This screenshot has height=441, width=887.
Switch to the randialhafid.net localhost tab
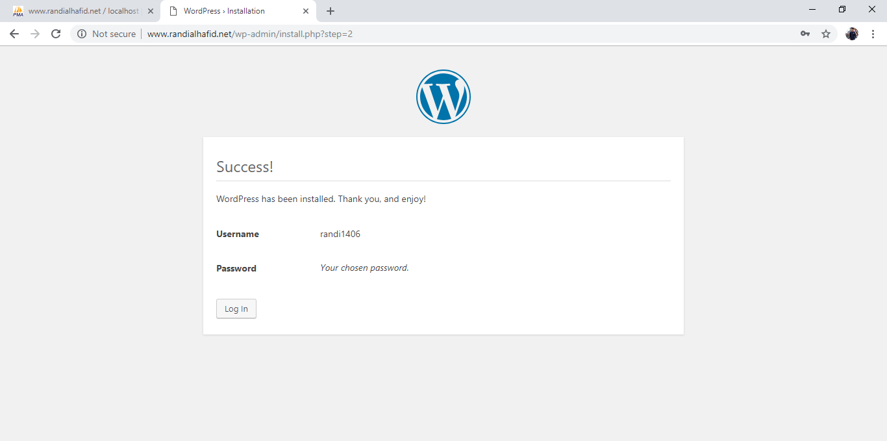click(83, 11)
